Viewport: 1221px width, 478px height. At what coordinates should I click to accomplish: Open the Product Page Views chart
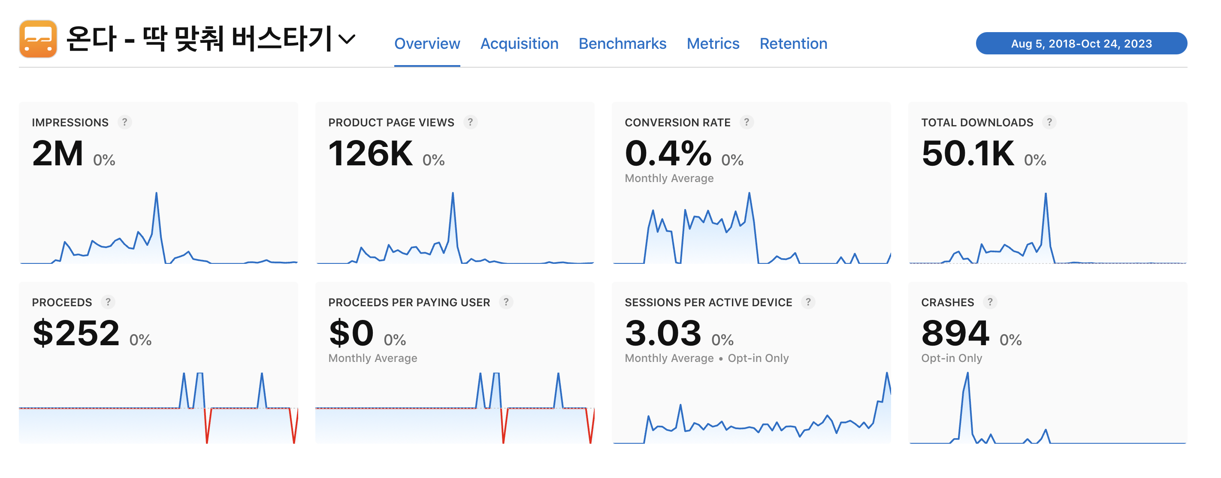click(455, 227)
